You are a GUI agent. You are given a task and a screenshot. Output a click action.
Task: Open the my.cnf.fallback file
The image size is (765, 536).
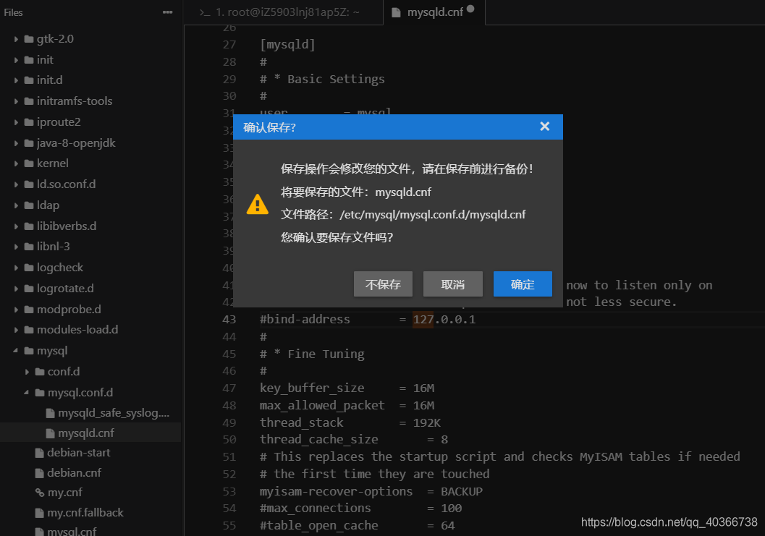pyautogui.click(x=85, y=513)
